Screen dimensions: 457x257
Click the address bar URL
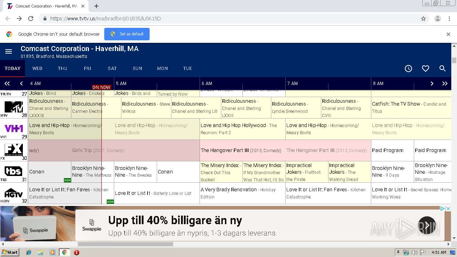tap(105, 19)
